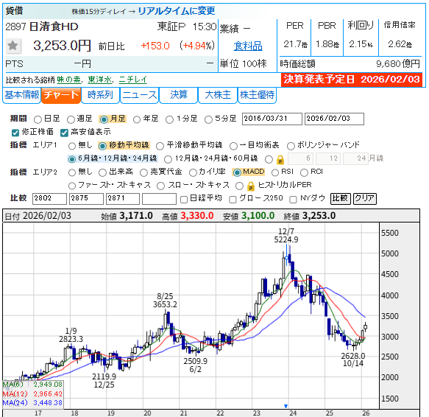Click the empty fourth comparison field
The image size is (429, 417).
[159, 199]
